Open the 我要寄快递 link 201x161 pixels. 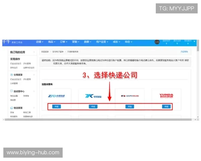[28, 117]
